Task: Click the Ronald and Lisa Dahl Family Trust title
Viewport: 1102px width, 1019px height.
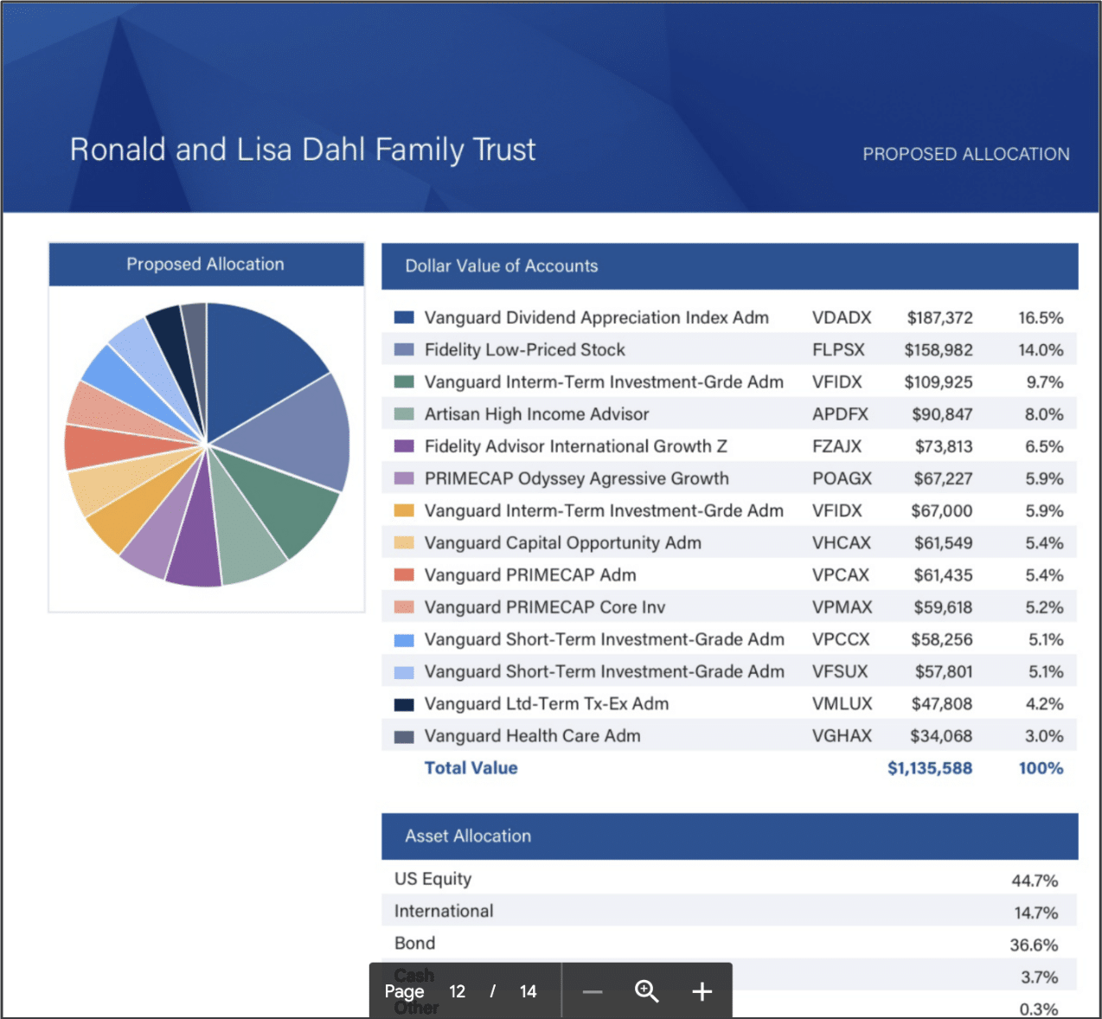Action: pyautogui.click(x=303, y=150)
